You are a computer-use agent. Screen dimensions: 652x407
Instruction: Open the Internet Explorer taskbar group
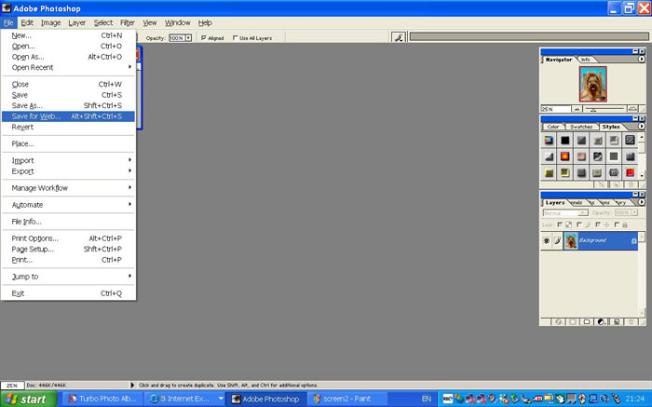tap(185, 399)
